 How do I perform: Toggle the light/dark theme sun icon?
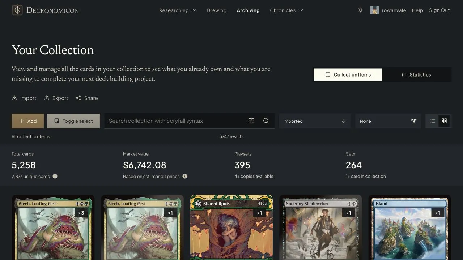point(360,10)
